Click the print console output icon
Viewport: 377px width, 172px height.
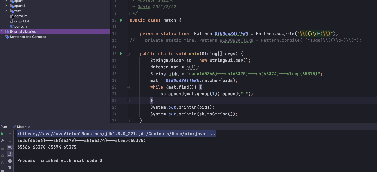[10, 161]
